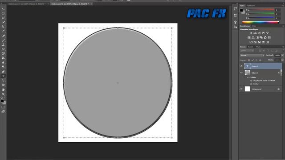285x160 pixels.
Task: Click the green G channel slider
Action: (261, 14)
